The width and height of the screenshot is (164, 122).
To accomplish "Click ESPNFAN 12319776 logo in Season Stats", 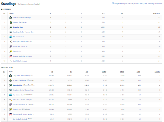I will (11, 105).
